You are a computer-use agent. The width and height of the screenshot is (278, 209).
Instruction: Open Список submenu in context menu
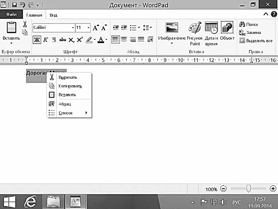pyautogui.click(x=69, y=113)
